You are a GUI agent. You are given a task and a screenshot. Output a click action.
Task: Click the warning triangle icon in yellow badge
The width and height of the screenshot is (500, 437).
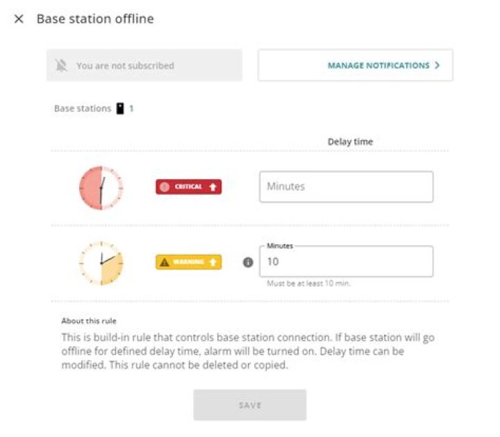(165, 262)
